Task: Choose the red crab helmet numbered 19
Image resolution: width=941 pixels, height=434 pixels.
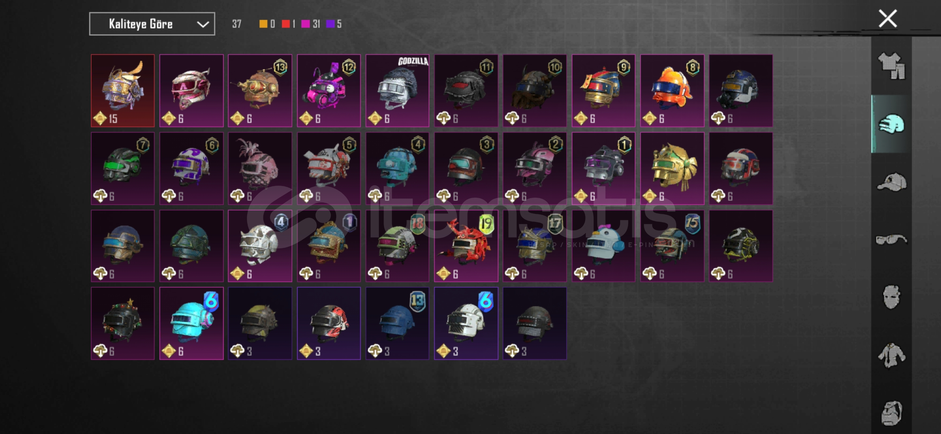Action: click(x=466, y=246)
